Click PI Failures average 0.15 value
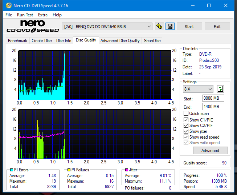The width and height of the screenshot is (237, 195). pos(110,176)
